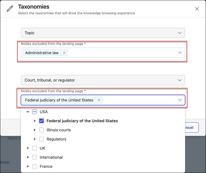Viewport: 206px width, 173px height.
Task: Remove the Administrative law tag
Action: tap(64, 53)
